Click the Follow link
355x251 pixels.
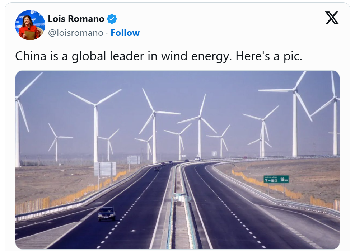pos(125,33)
